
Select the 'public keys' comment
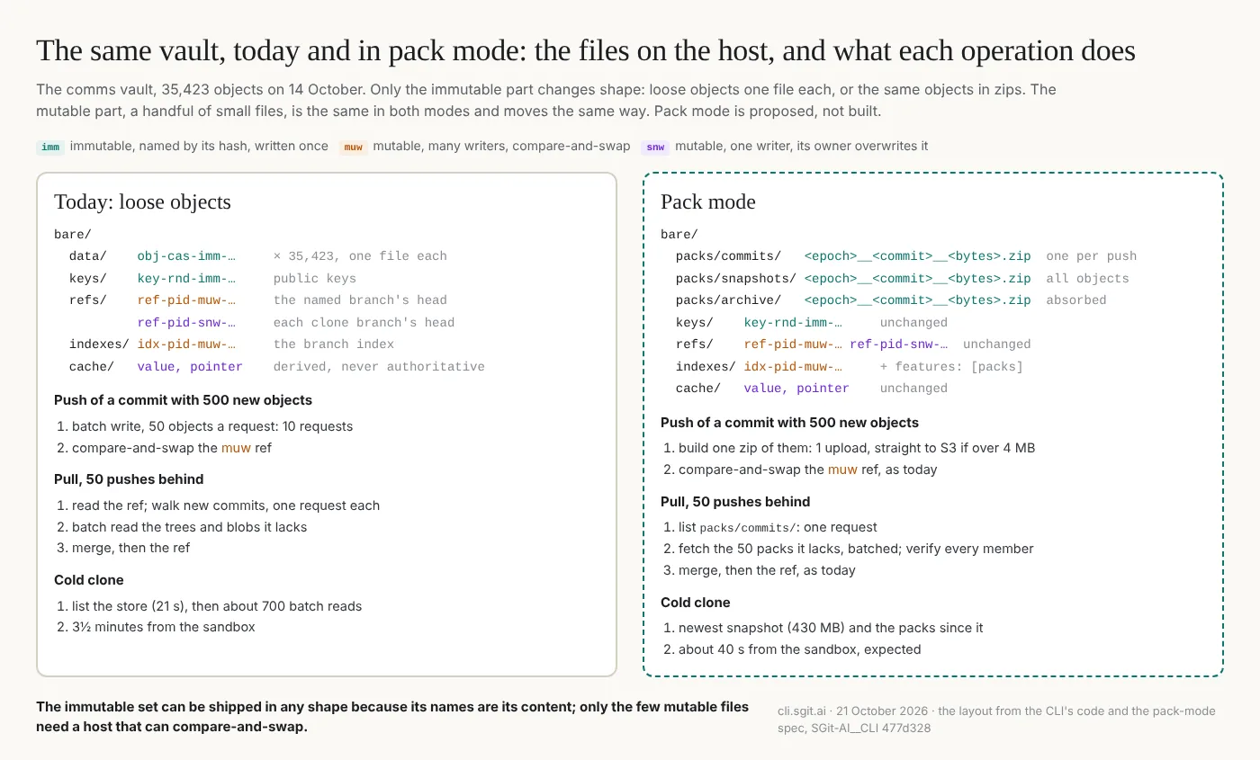315,279
